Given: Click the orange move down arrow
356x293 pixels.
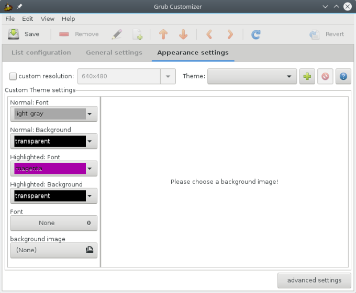Looking at the screenshot, I should pyautogui.click(x=183, y=34).
